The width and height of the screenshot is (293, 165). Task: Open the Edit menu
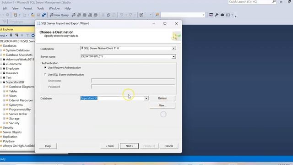click(5, 8)
